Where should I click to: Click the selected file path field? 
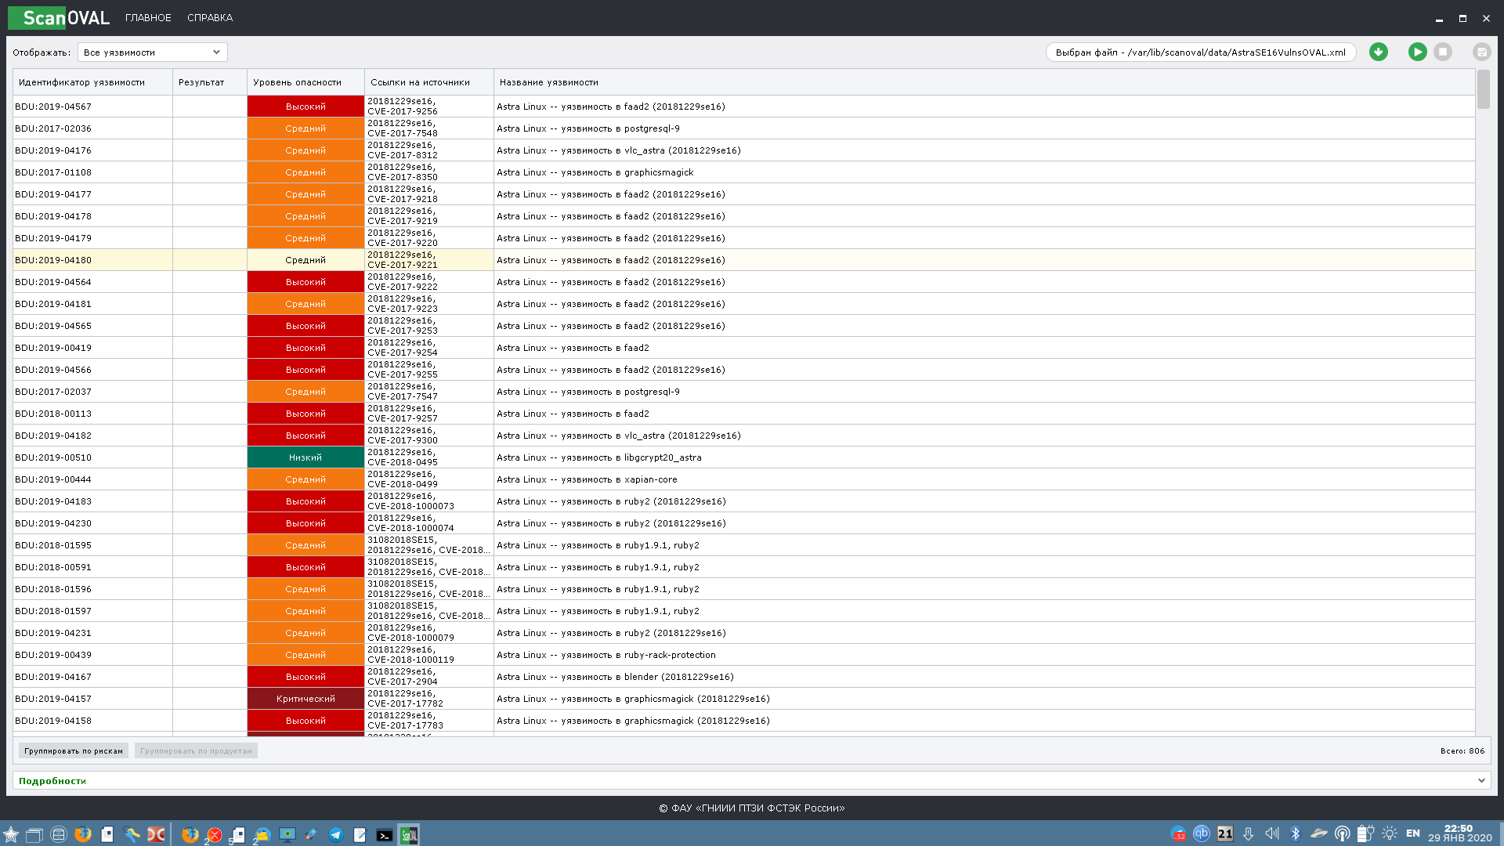pyautogui.click(x=1200, y=52)
